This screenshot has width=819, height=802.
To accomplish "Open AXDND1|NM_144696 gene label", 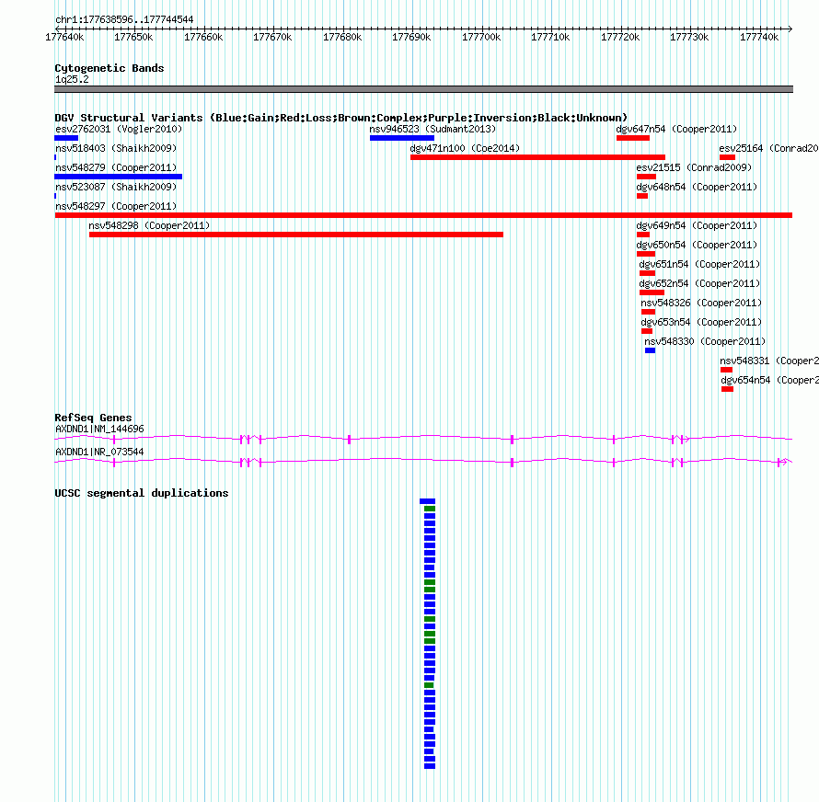I will click(x=99, y=430).
